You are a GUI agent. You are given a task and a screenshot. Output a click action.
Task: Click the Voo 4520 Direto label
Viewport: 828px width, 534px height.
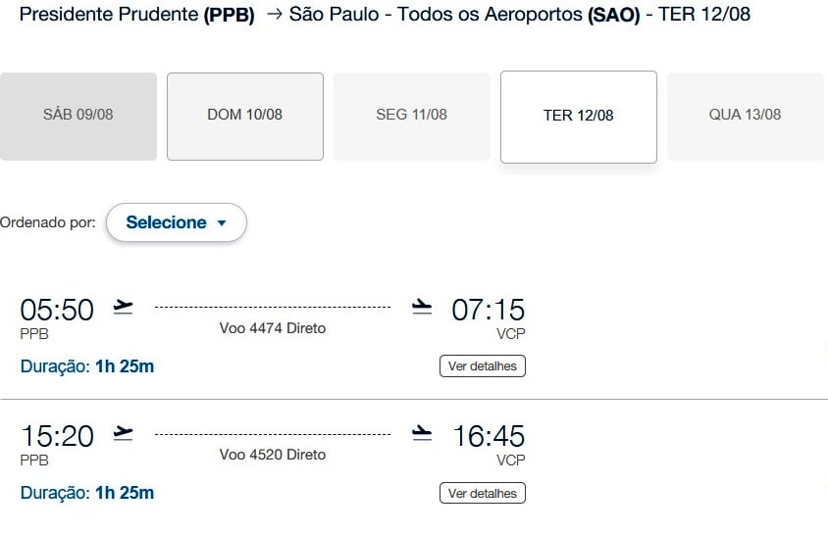273,455
